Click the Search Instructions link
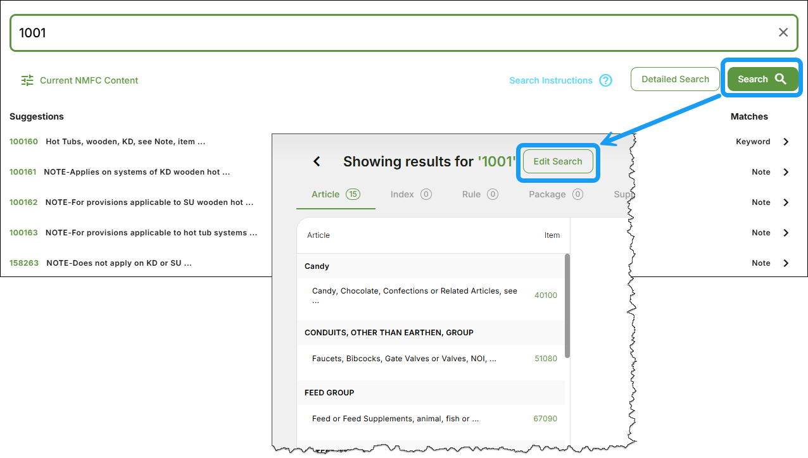The height and width of the screenshot is (458, 808). coord(550,80)
